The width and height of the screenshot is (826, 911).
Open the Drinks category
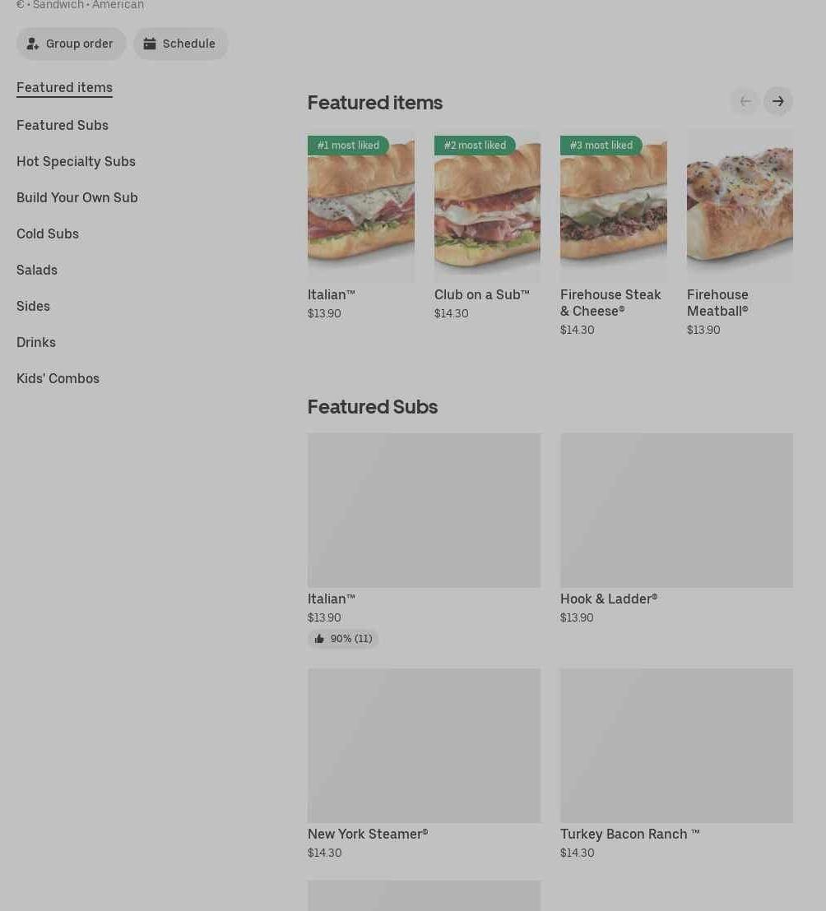(x=36, y=342)
